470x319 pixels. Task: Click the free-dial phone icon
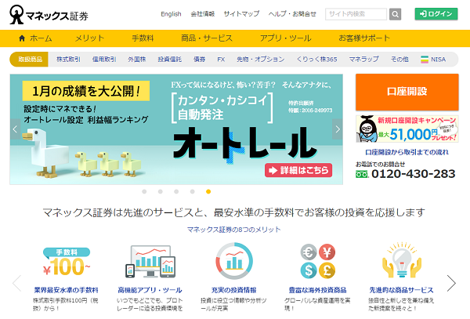(x=362, y=174)
